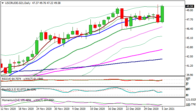Click the 121.0320 momentum scale value

coord(190,100)
